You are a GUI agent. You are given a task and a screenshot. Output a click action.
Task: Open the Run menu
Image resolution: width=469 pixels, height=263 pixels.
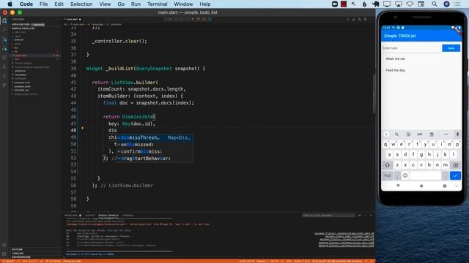(x=136, y=4)
